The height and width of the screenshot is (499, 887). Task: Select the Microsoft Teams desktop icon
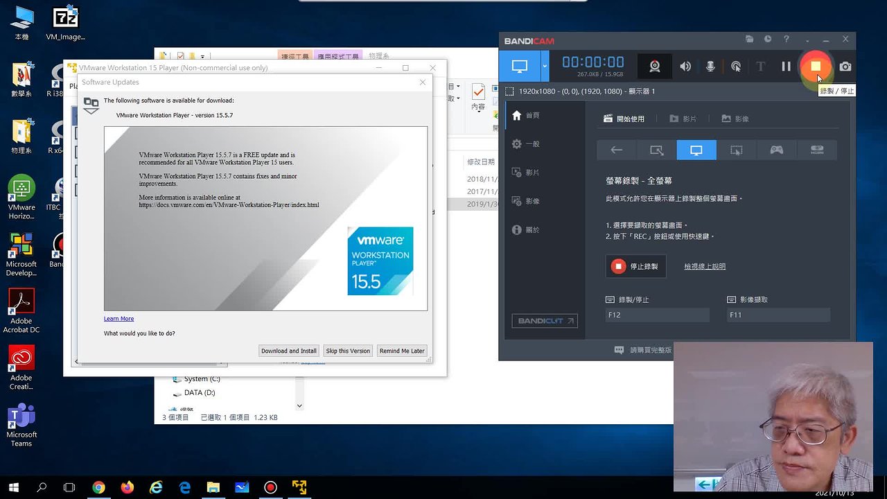pos(21,425)
